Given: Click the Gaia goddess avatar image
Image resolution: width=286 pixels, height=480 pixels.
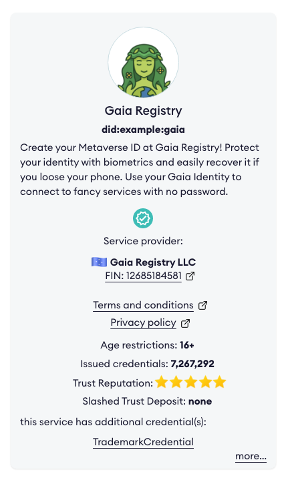Looking at the screenshot, I should click(143, 63).
